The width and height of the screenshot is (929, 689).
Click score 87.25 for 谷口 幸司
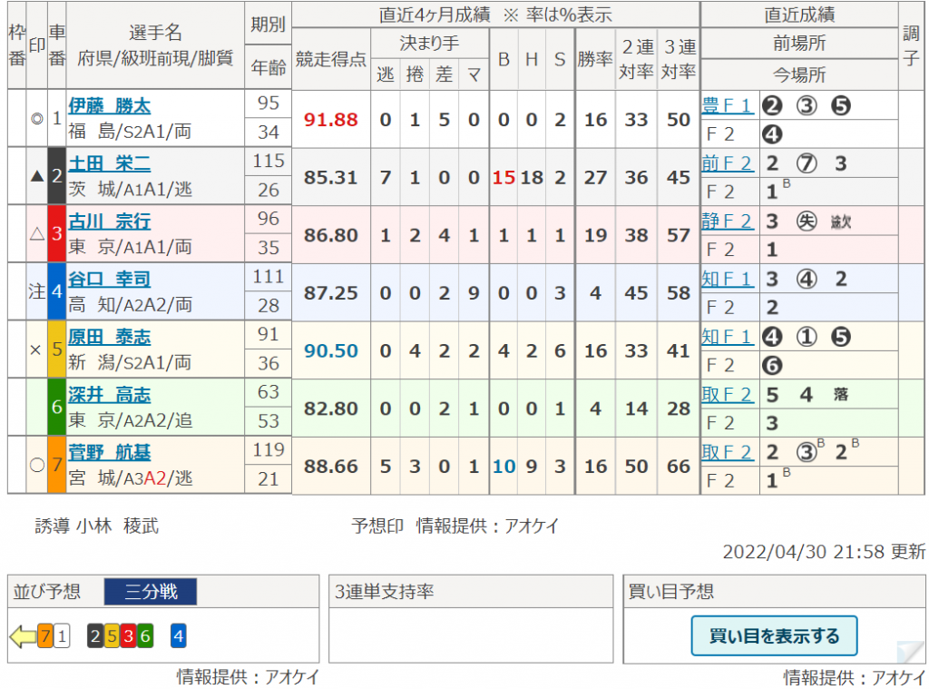tap(330, 293)
